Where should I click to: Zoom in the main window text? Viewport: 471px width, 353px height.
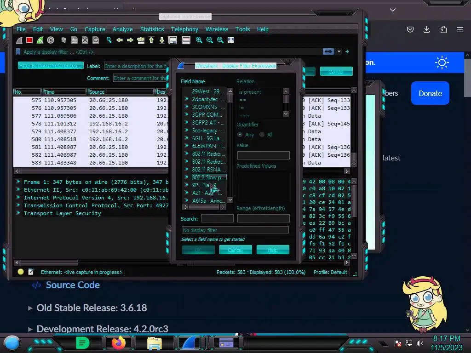coord(199,40)
